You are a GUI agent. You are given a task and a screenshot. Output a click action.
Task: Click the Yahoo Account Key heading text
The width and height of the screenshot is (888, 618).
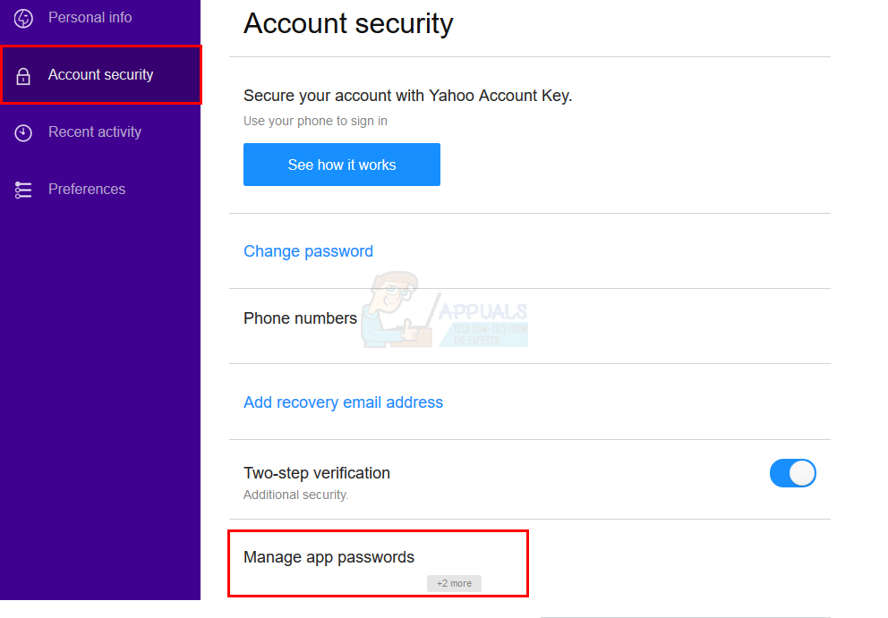point(407,96)
